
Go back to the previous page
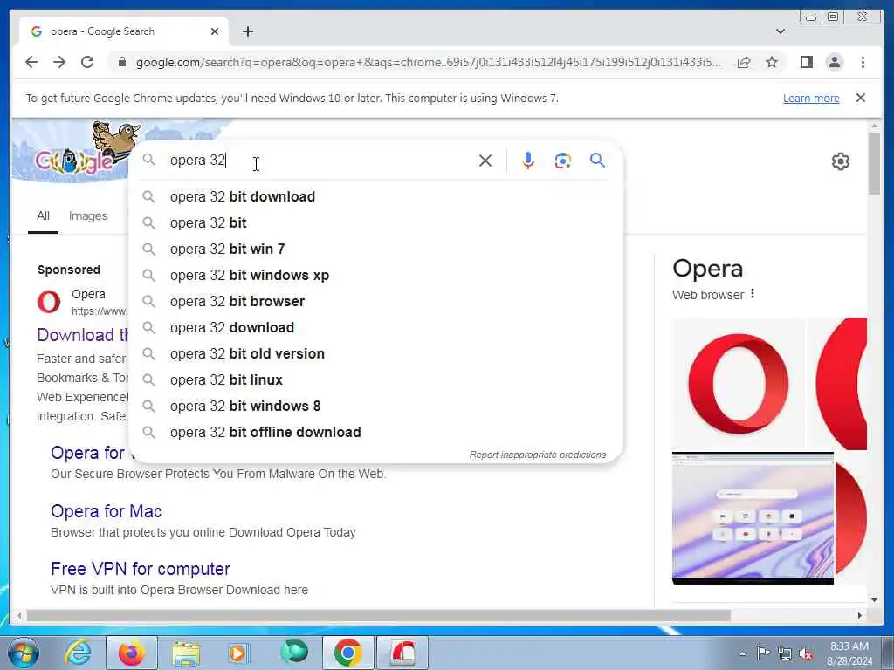point(31,62)
